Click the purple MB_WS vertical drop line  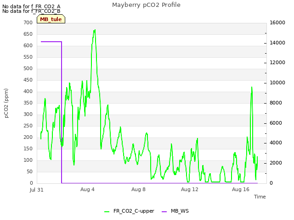pos(62,112)
